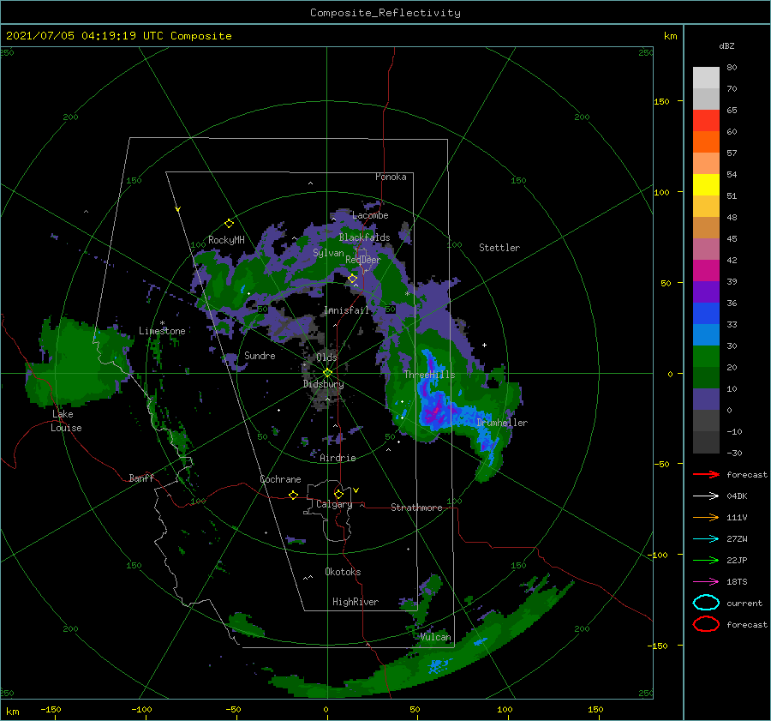
Task: Click the HighRiver city label
Action: pos(356,602)
